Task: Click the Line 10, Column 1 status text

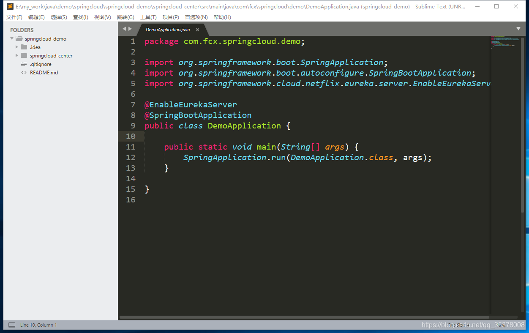Action: pos(38,325)
